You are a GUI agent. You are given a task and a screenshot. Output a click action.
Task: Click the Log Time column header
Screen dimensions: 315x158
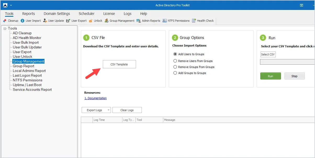point(107,120)
